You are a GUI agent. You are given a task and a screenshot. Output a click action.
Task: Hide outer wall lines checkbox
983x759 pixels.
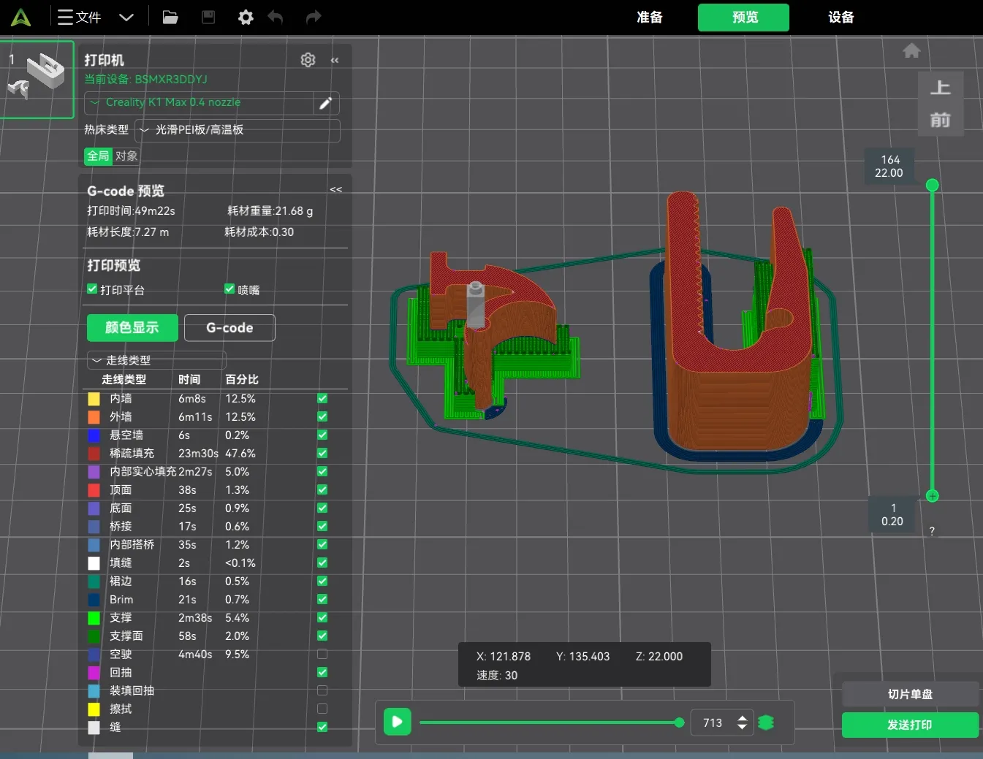tap(322, 417)
